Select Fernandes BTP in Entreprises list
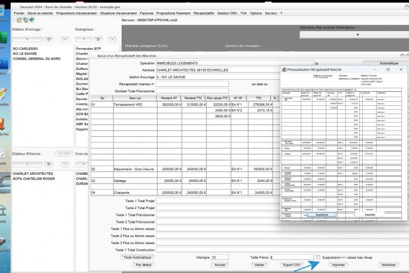This screenshot has width=409, height=273. click(88, 49)
